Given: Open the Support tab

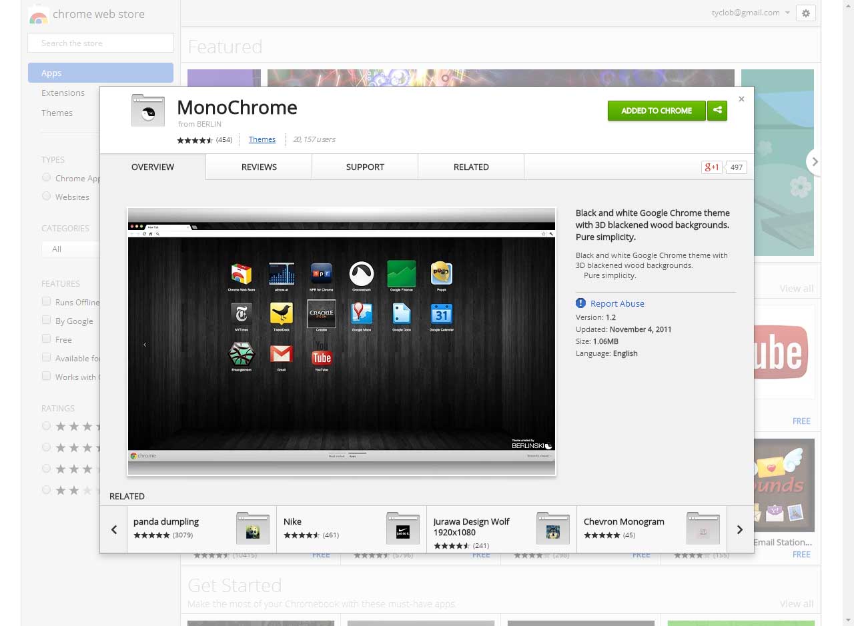Looking at the screenshot, I should point(365,167).
